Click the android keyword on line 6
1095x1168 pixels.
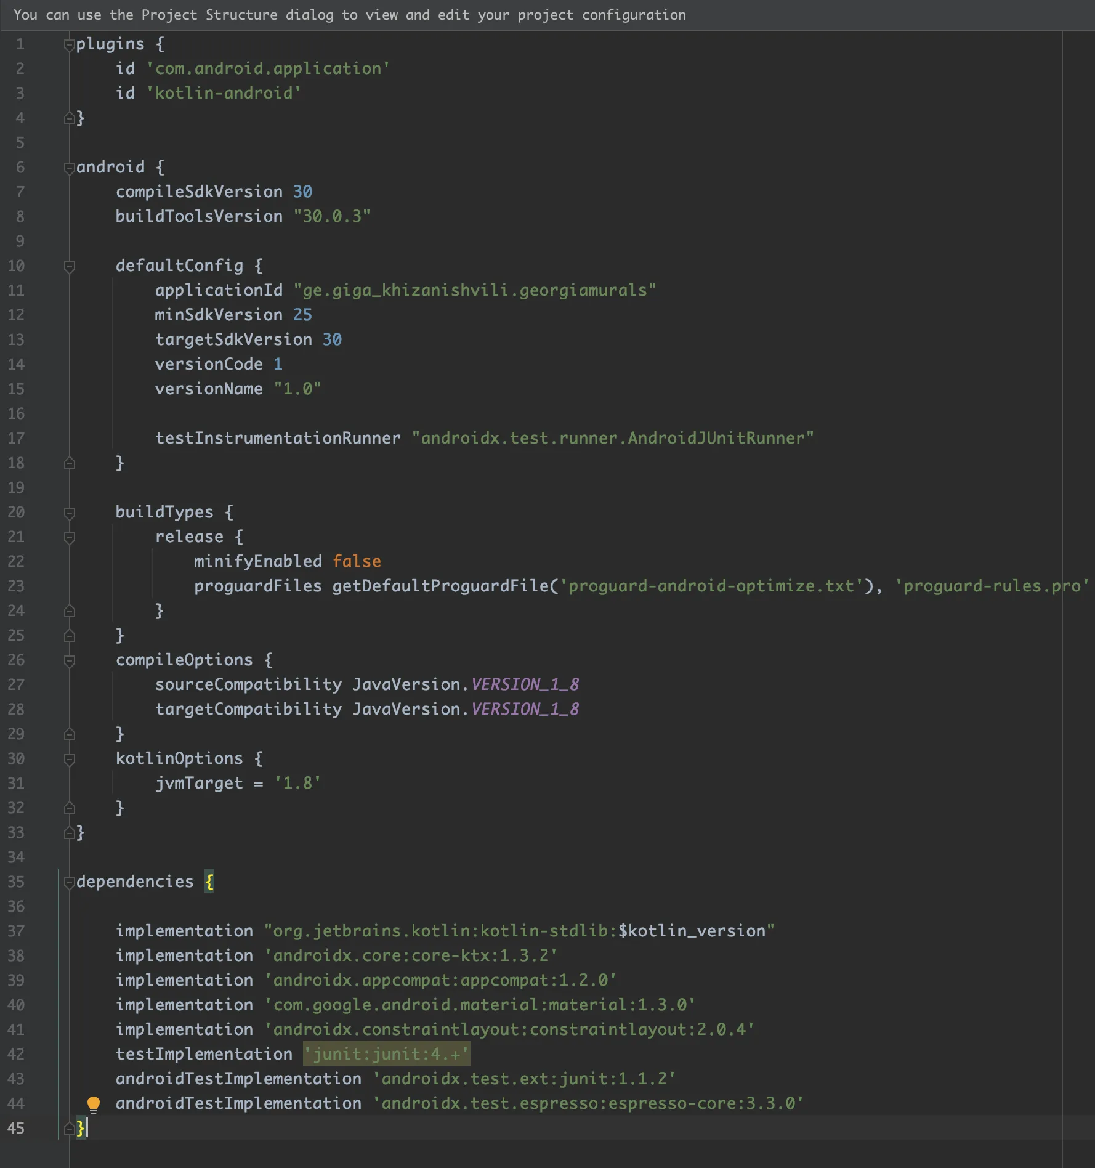pyautogui.click(x=110, y=167)
